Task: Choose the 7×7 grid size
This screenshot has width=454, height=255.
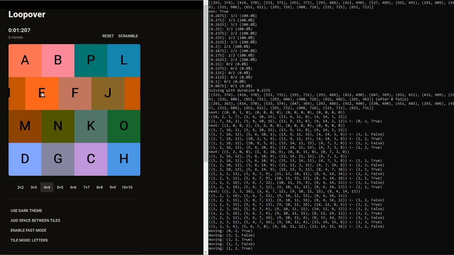Action: click(86, 187)
